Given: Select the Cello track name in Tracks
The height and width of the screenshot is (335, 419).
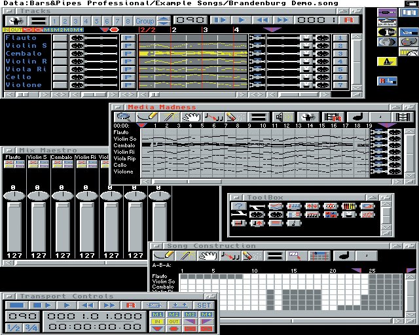Looking at the screenshot, I should 18,77.
